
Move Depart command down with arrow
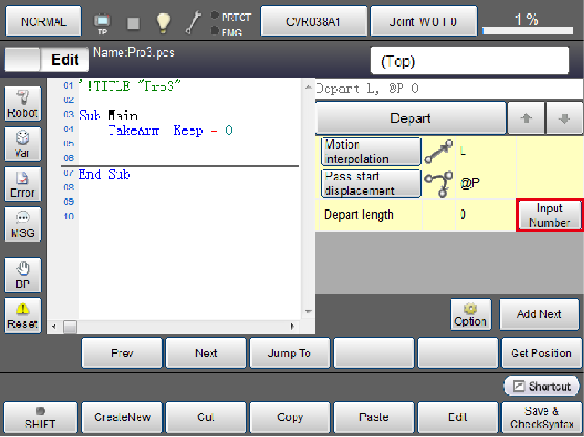point(564,118)
